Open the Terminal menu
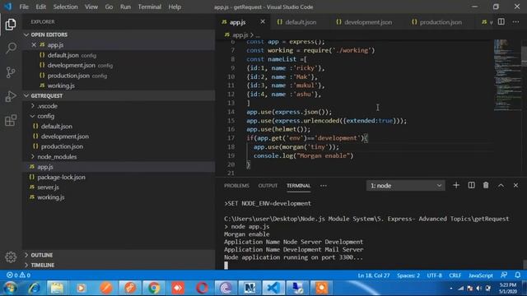This screenshot has height=296, width=527. [x=150, y=7]
